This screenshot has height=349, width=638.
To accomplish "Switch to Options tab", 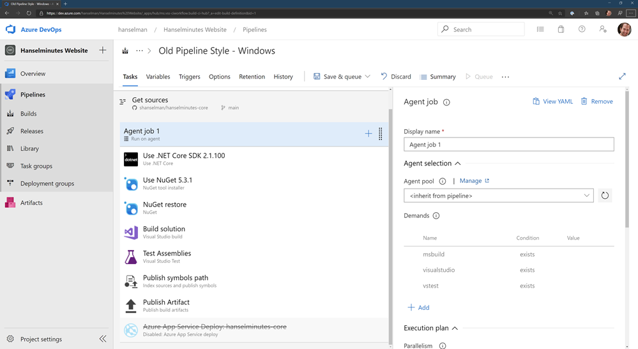I will pyautogui.click(x=219, y=77).
